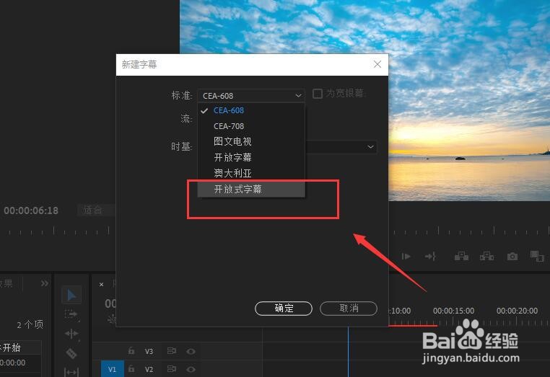Click the V3 track label
Viewport: 550px width, 377px height.
click(x=149, y=351)
